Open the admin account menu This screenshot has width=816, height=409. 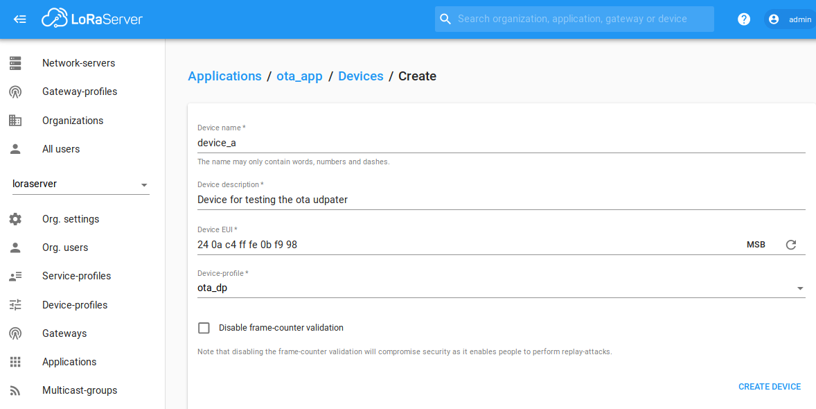point(788,19)
